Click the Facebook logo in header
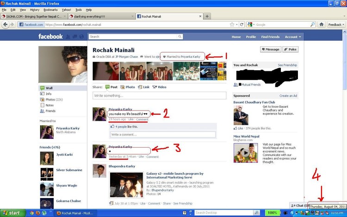 (50, 37)
